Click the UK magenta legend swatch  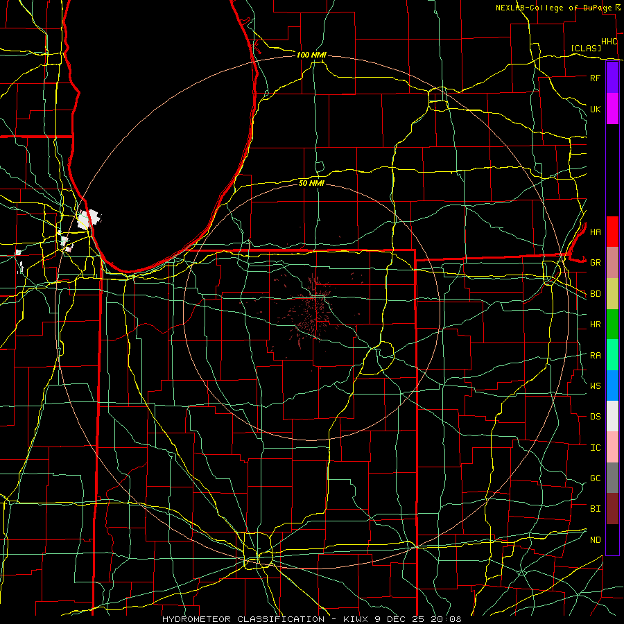coord(612,109)
